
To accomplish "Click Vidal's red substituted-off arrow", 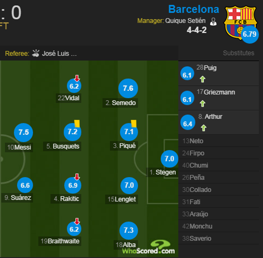I will (x=77, y=78).
